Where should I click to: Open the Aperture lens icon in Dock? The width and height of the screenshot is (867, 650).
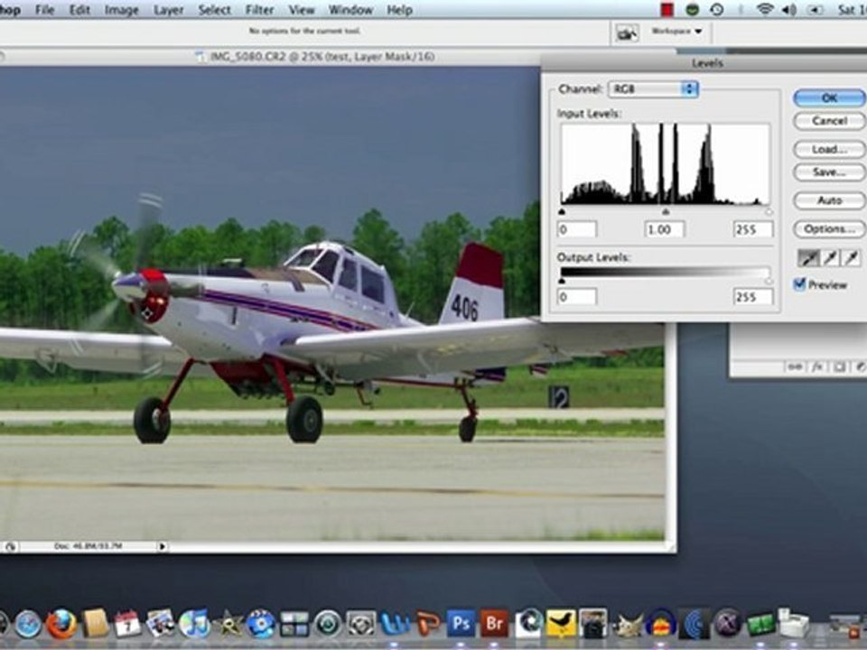click(528, 625)
